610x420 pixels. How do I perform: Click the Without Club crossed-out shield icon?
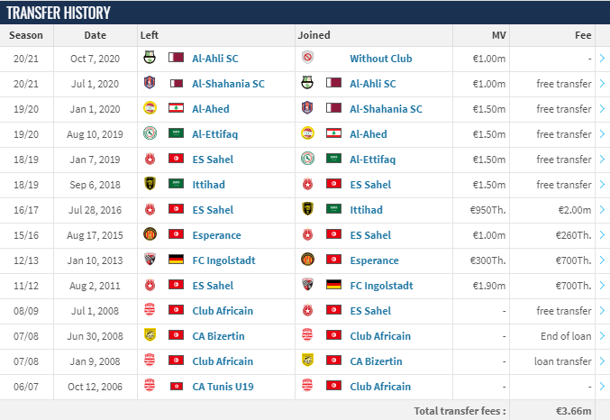point(307,57)
